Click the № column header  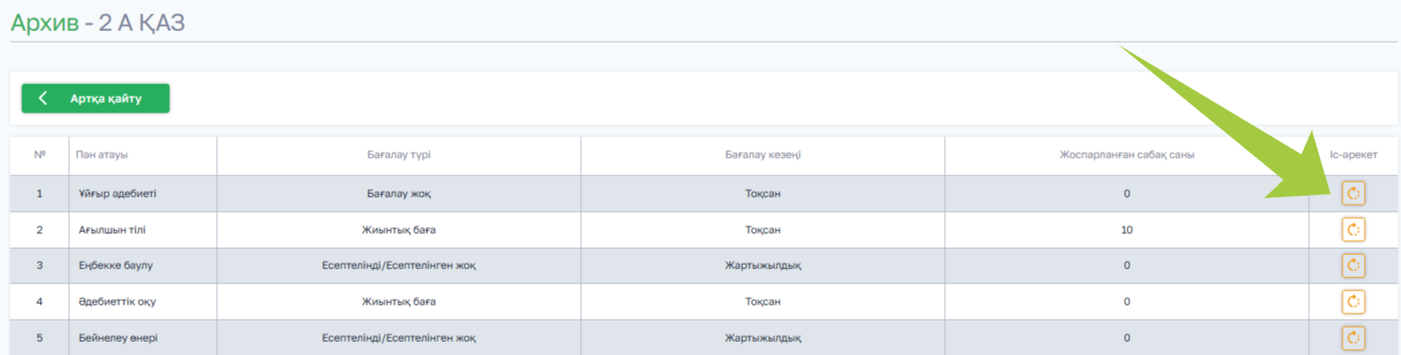pos(40,155)
